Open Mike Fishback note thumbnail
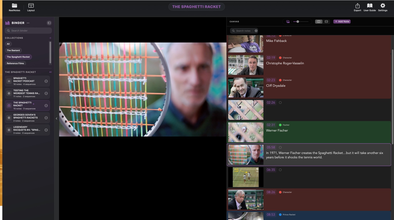 pyautogui.click(x=246, y=44)
